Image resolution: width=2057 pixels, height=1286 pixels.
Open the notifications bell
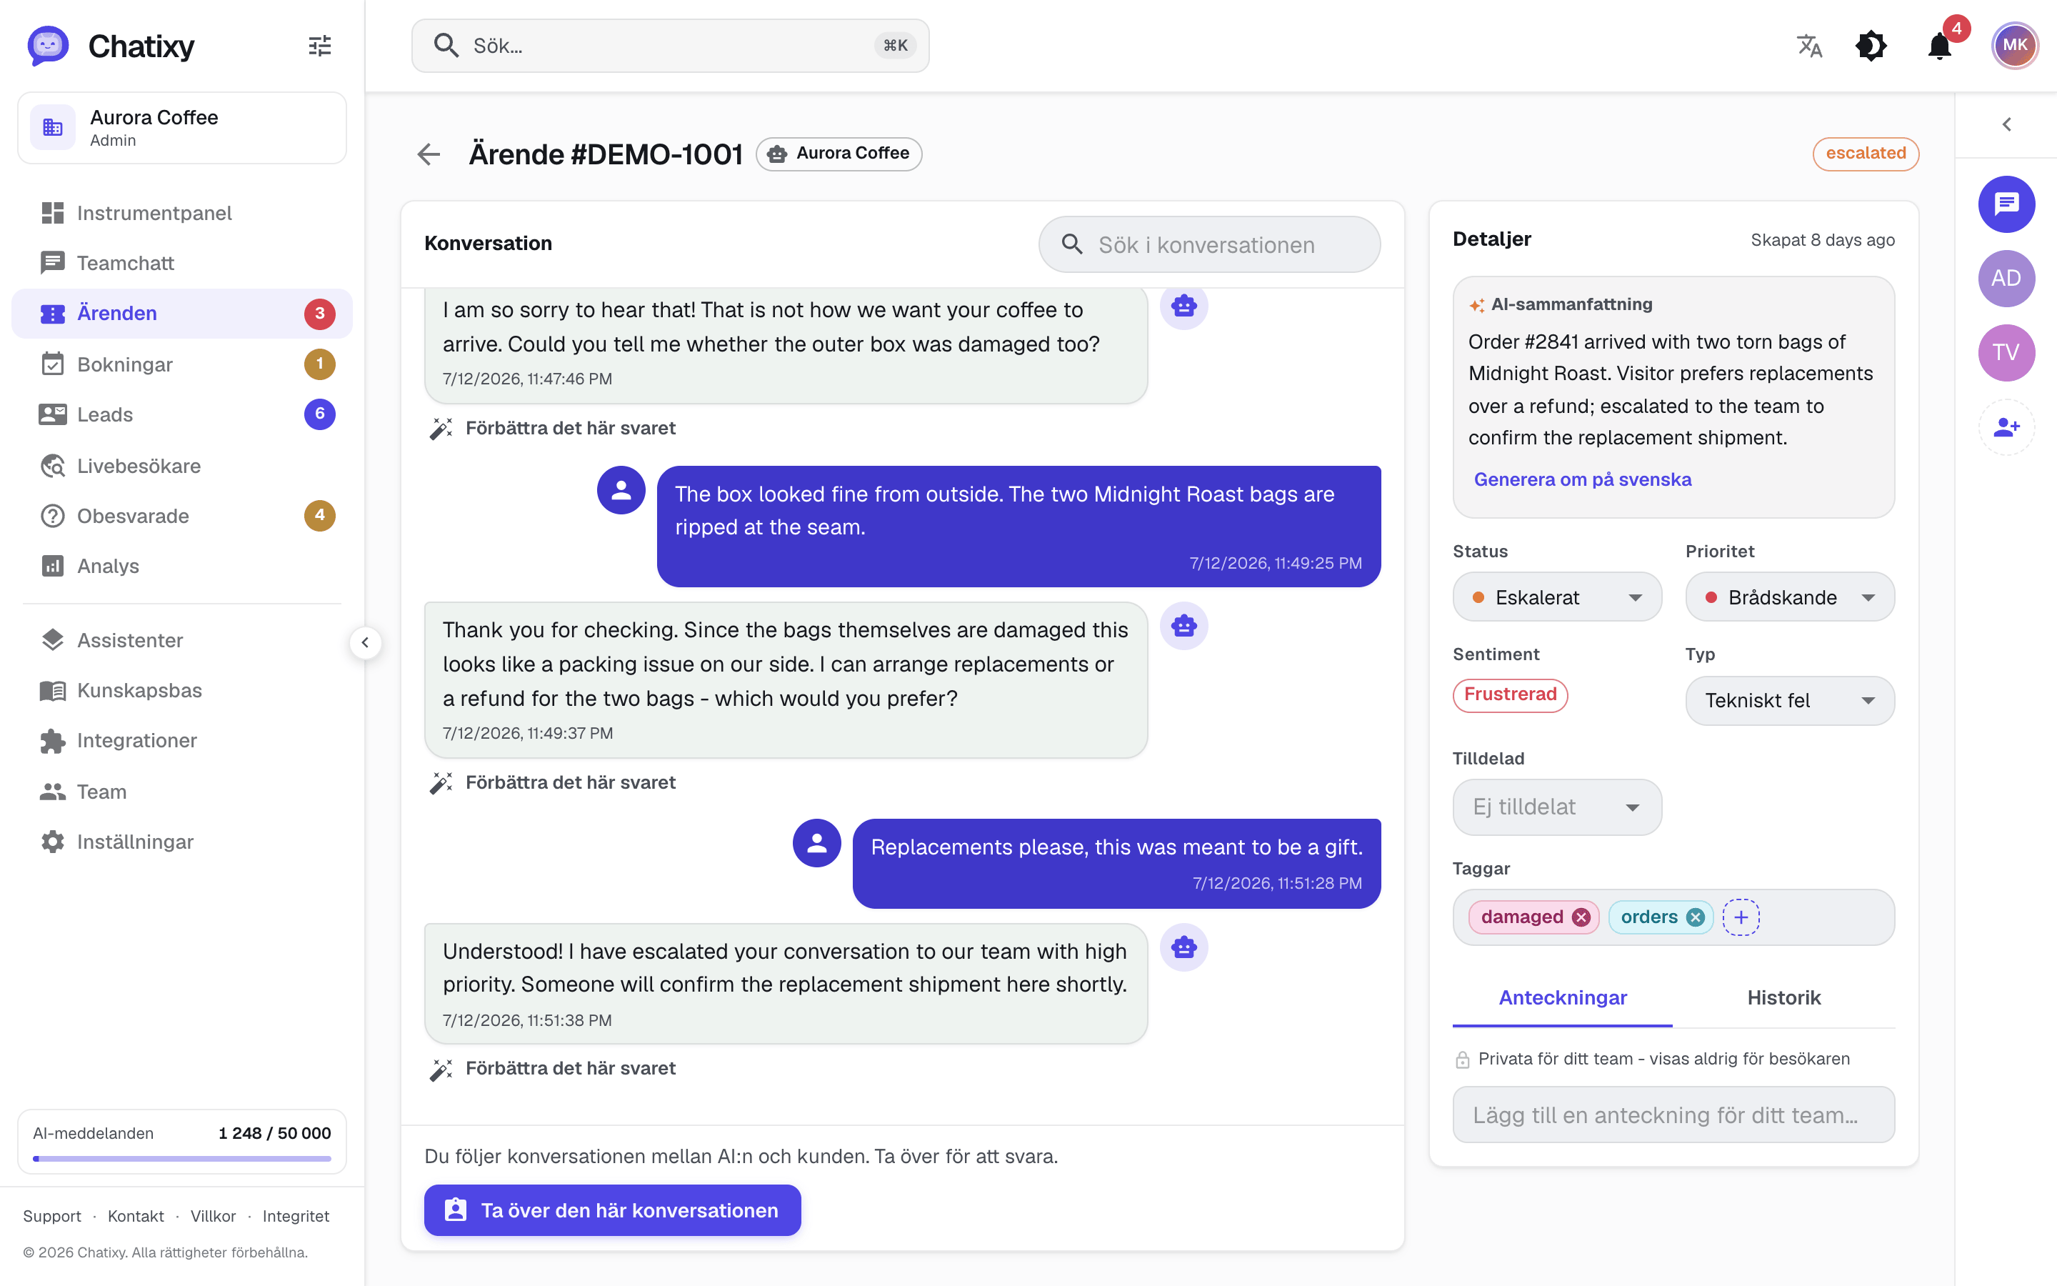1940,45
